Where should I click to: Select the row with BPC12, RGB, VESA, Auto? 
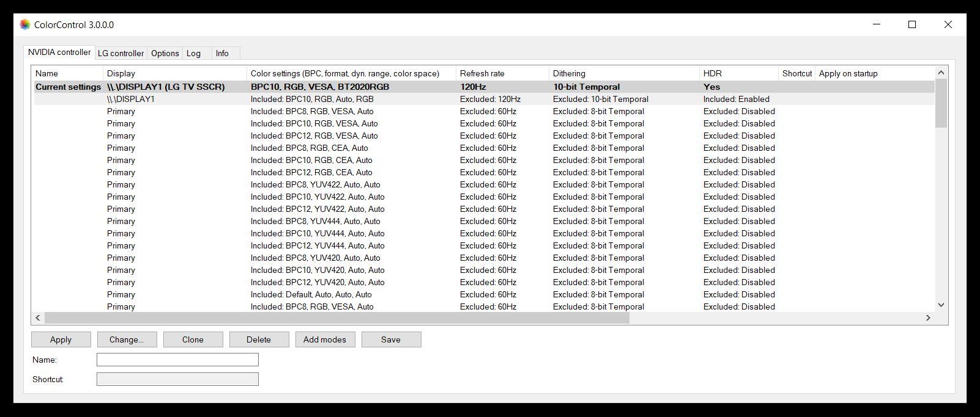point(484,136)
